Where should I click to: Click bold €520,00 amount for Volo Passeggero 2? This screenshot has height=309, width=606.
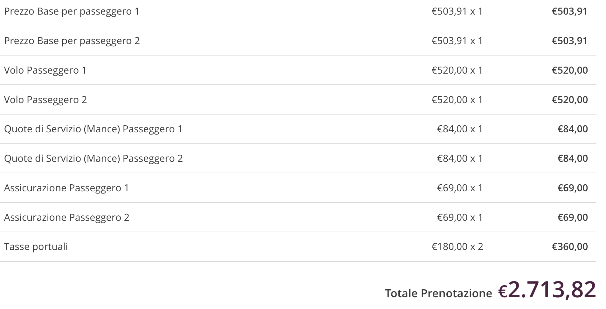click(570, 100)
